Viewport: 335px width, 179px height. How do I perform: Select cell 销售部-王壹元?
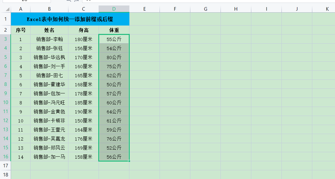click(x=49, y=130)
